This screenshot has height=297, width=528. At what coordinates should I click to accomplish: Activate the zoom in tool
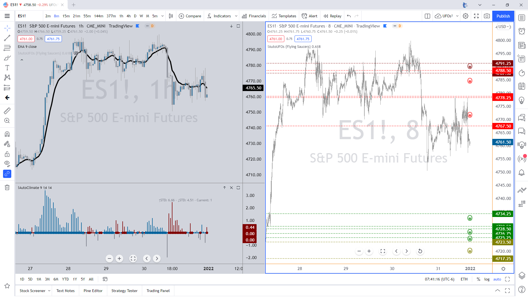(x=7, y=121)
